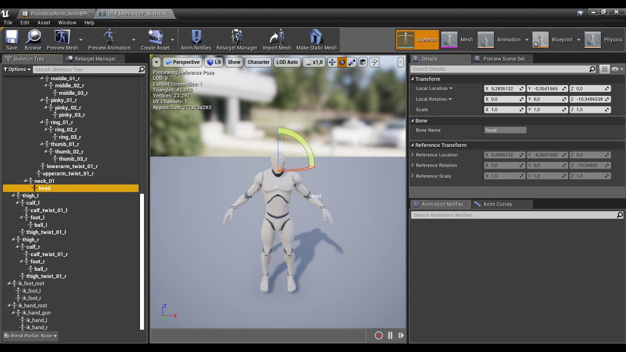Open the File menu
Screen dimensions: 626x352
(8, 22)
